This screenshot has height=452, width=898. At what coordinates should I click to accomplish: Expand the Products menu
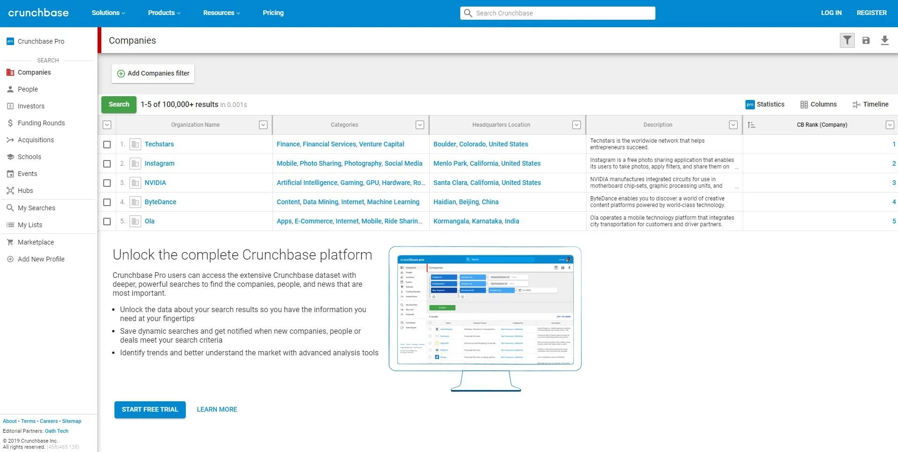tap(164, 13)
